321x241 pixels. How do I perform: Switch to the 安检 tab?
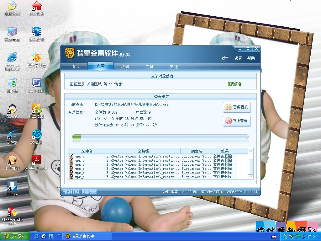click(x=174, y=67)
